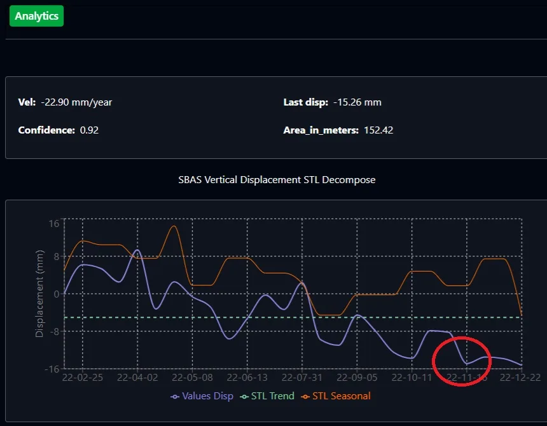Click the green Analytics button
The image size is (547, 426).
[37, 16]
